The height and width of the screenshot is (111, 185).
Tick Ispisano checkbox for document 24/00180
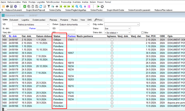(112, 63)
